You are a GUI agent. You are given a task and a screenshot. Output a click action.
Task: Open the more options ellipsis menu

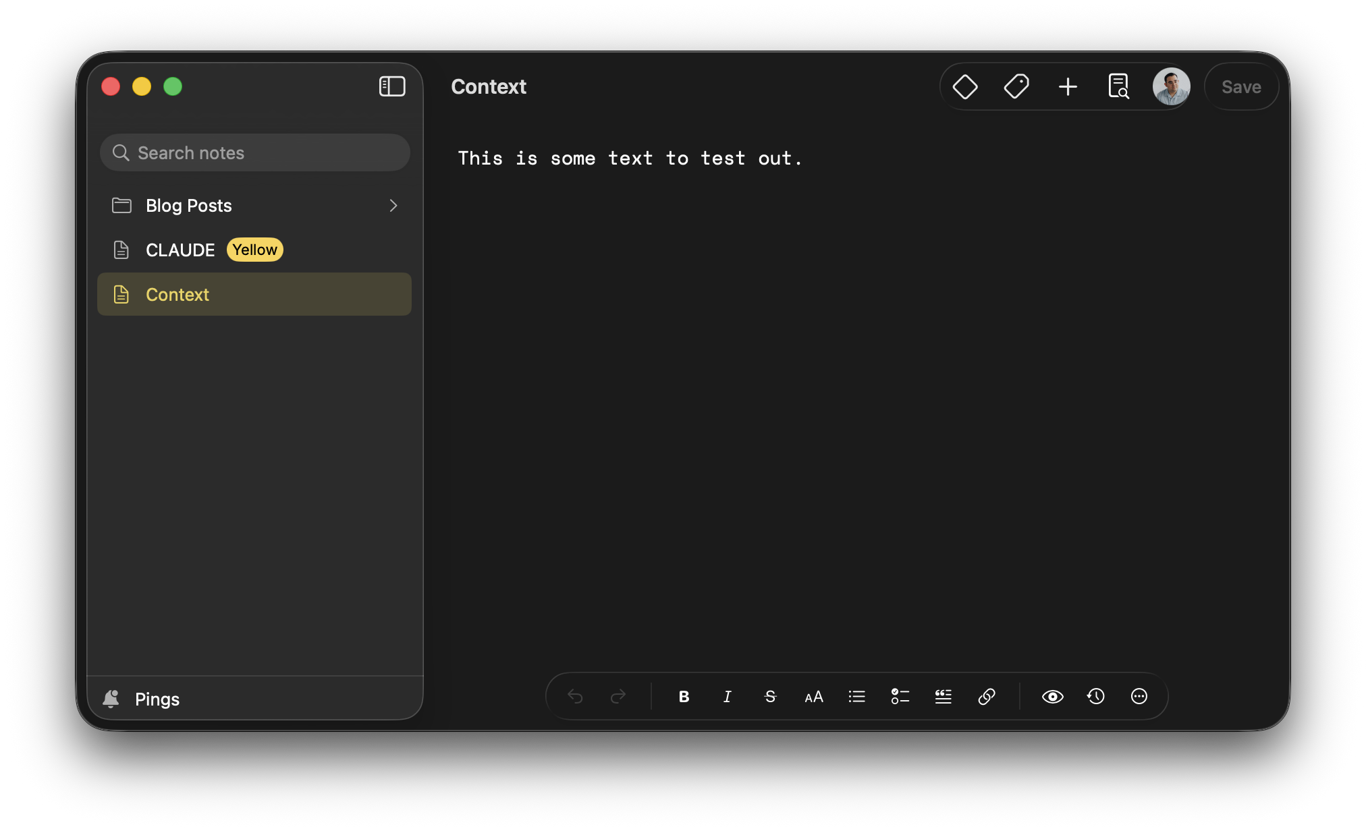pyautogui.click(x=1139, y=696)
